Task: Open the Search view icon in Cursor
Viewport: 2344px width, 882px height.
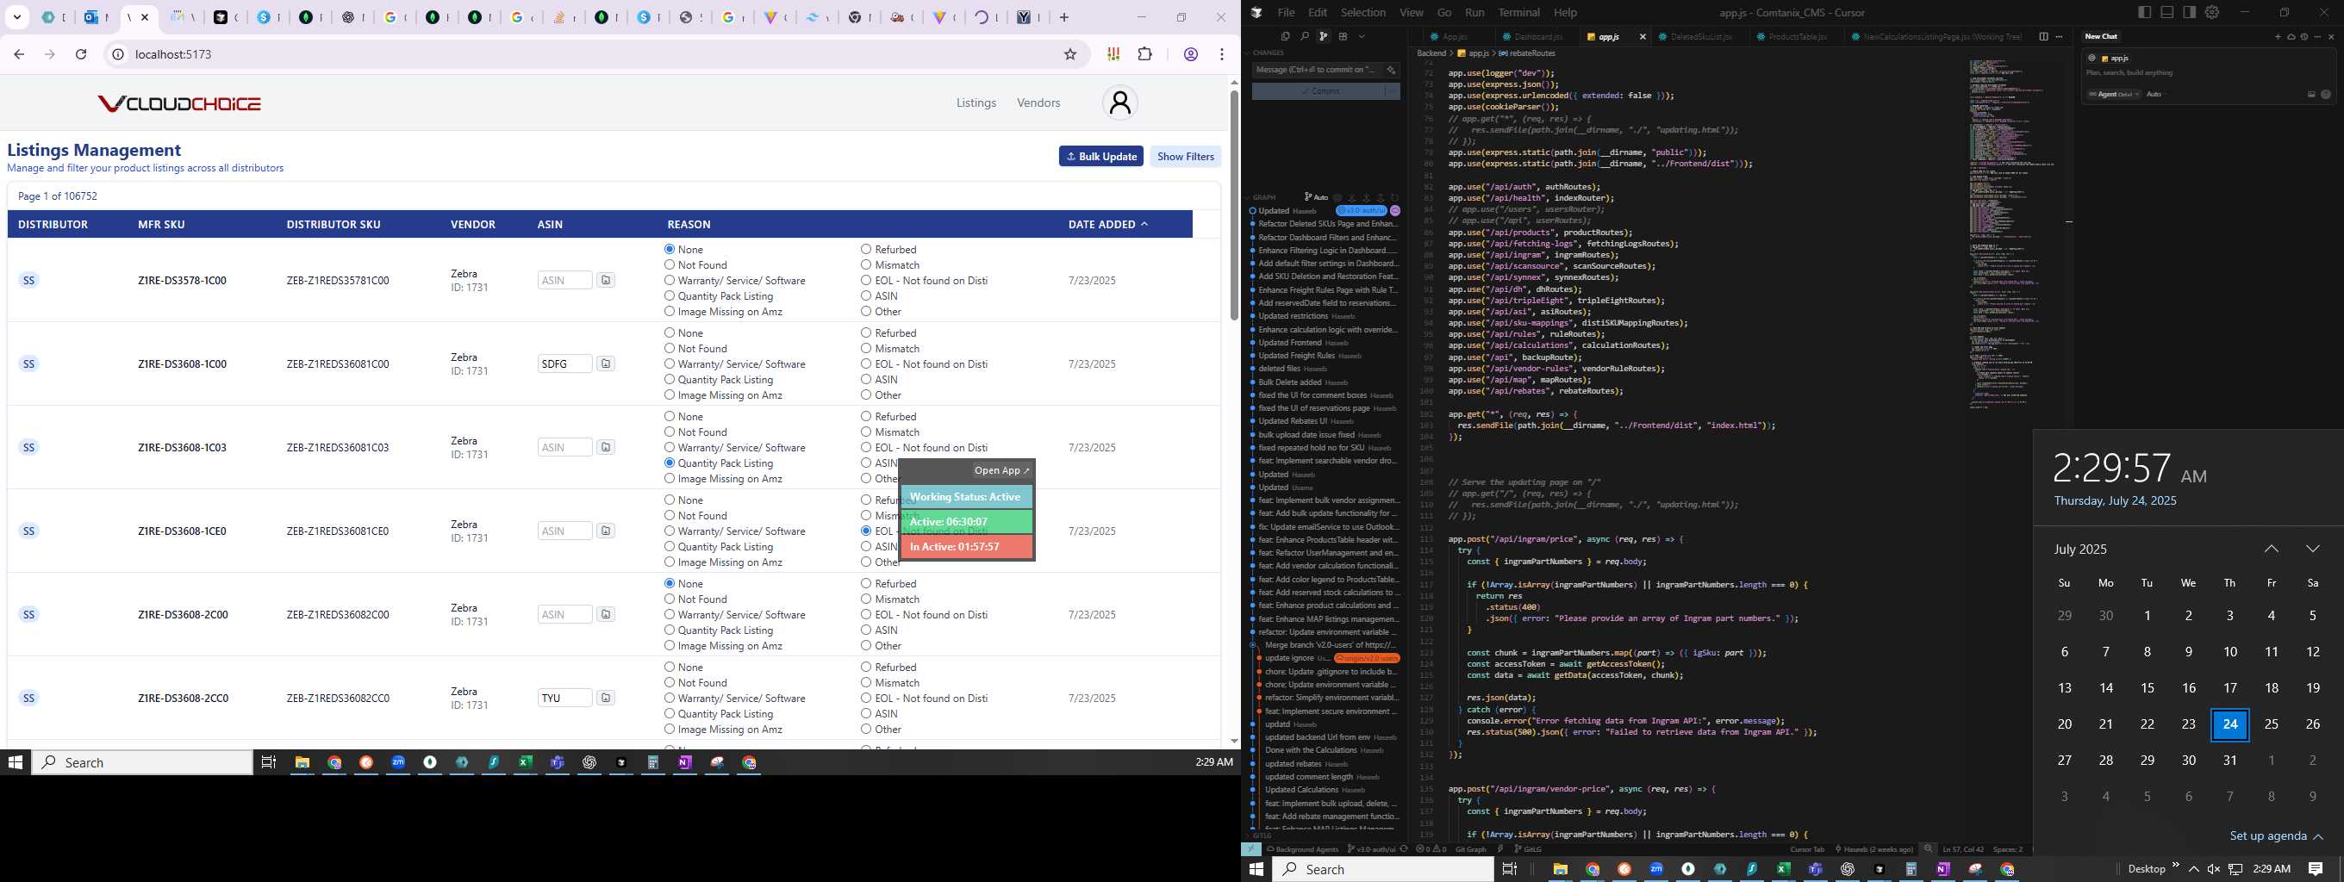Action: pyautogui.click(x=1305, y=37)
